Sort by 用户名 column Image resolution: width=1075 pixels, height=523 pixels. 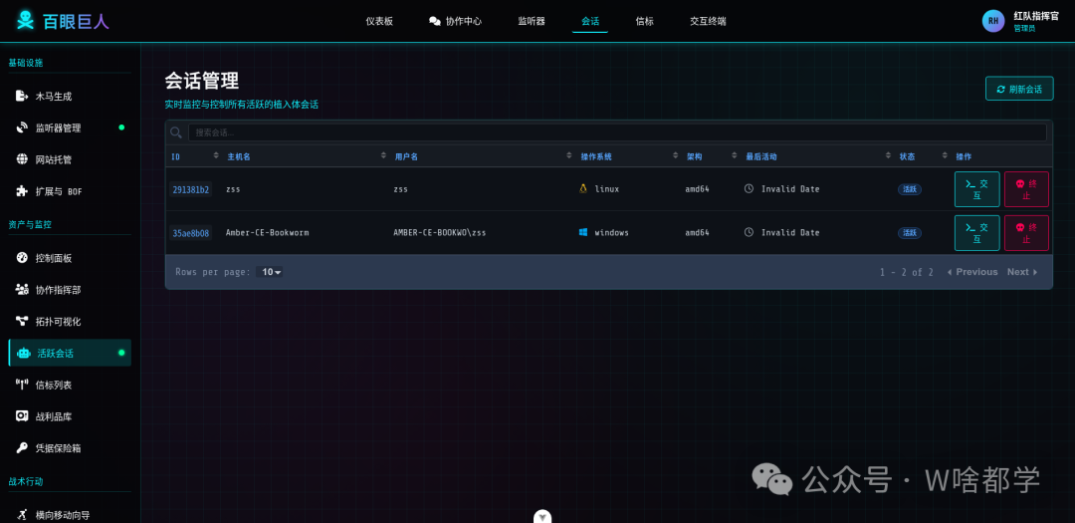tap(569, 156)
